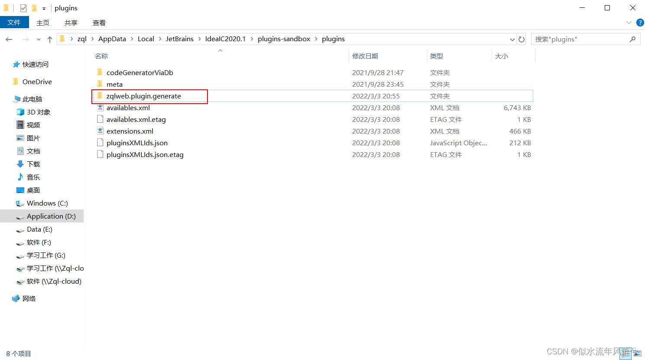Open 软件 (F:) drive

[39, 242]
